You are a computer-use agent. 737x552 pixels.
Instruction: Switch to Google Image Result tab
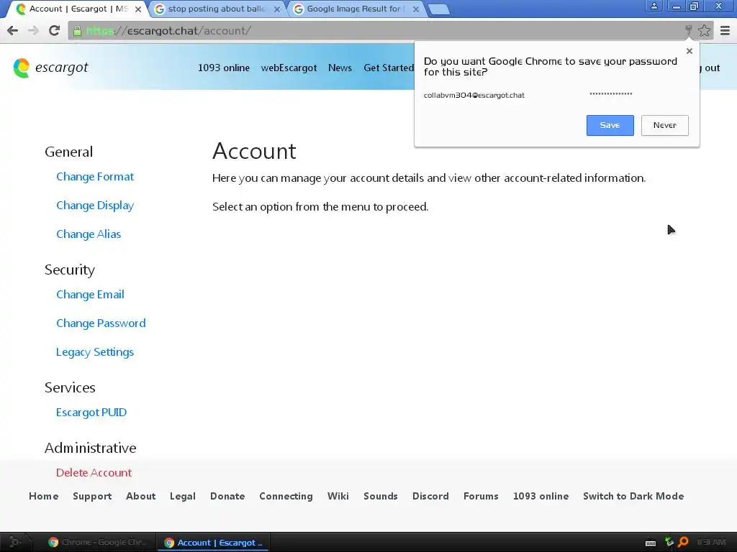(356, 9)
